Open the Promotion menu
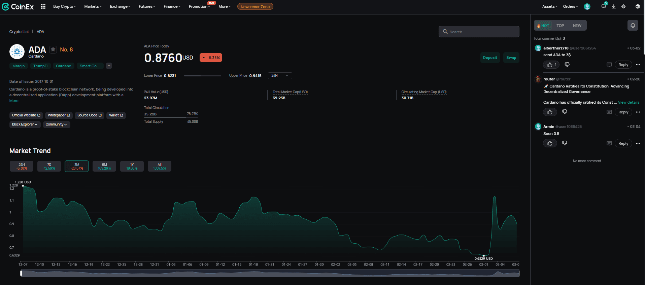 pos(200,6)
